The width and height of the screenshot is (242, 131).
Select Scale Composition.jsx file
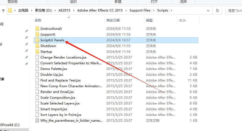pyautogui.click(x=58, y=98)
